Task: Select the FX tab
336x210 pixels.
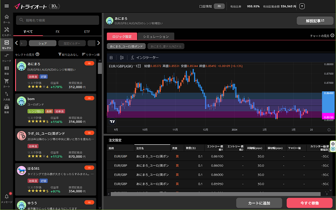Action: (x=57, y=32)
